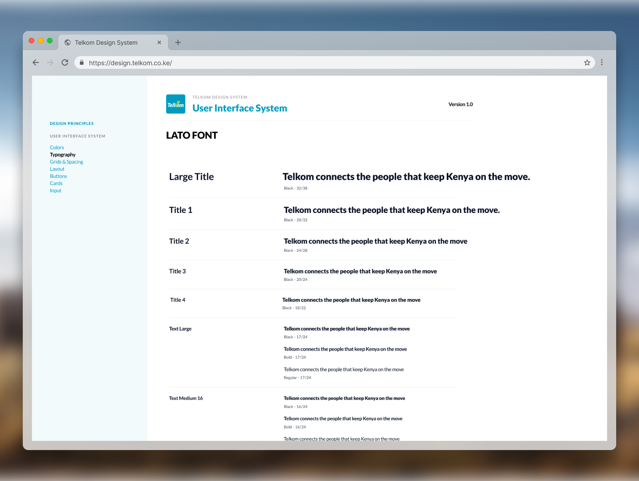Open the Design Principles section
Image resolution: width=639 pixels, height=481 pixels.
72,124
